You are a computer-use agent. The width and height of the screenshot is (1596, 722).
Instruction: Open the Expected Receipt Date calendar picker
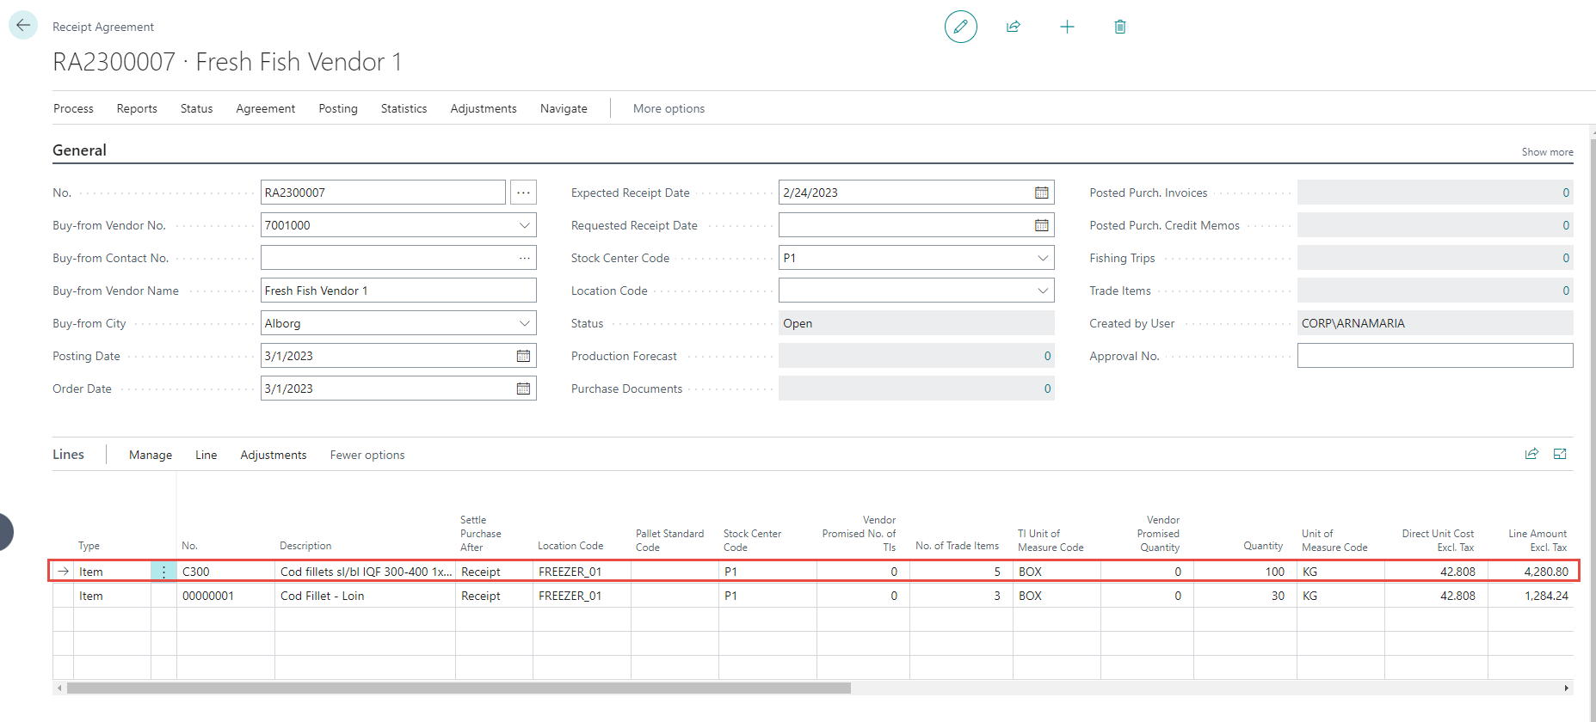tap(1041, 193)
